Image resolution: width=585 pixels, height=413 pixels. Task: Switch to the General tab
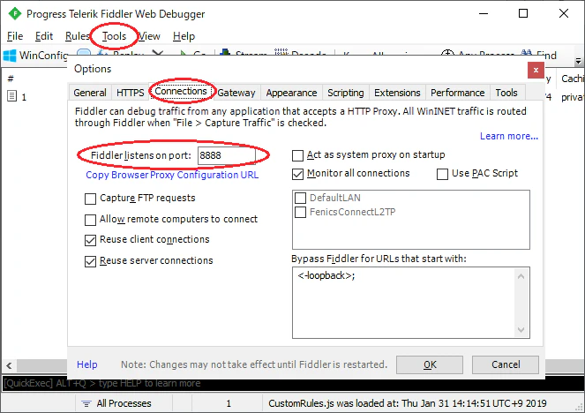coord(90,93)
